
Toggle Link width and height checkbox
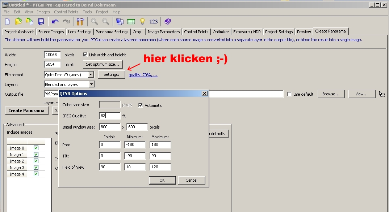tap(85, 55)
